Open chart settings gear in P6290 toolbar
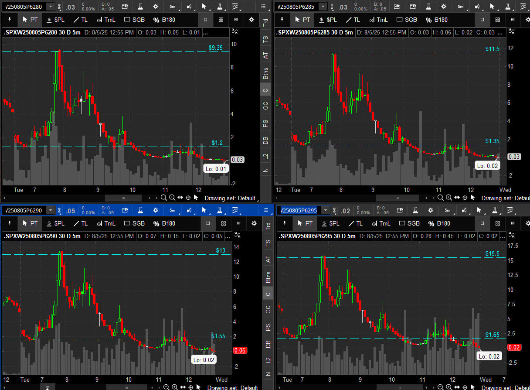 click(x=156, y=210)
